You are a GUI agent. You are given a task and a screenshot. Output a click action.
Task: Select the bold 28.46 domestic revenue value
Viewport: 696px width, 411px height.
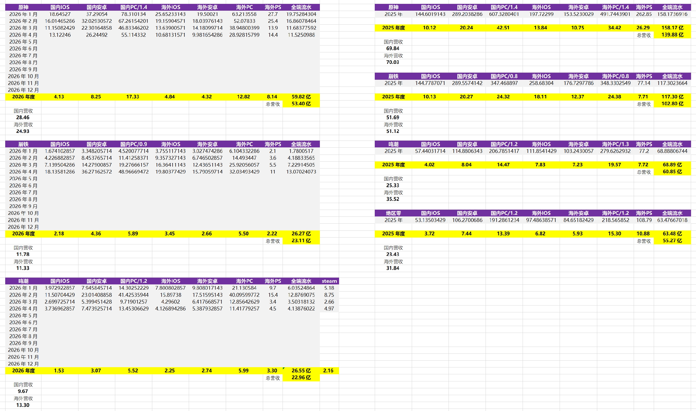(23, 118)
